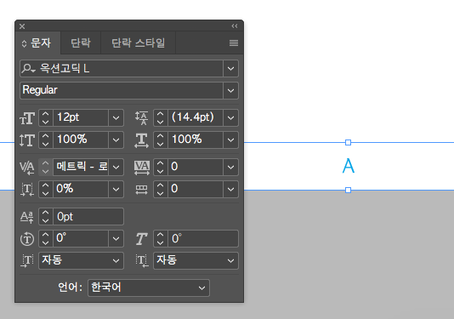Click the spacing-before-character icon
Image resolution: width=454 pixels, height=319 pixels.
click(27, 260)
